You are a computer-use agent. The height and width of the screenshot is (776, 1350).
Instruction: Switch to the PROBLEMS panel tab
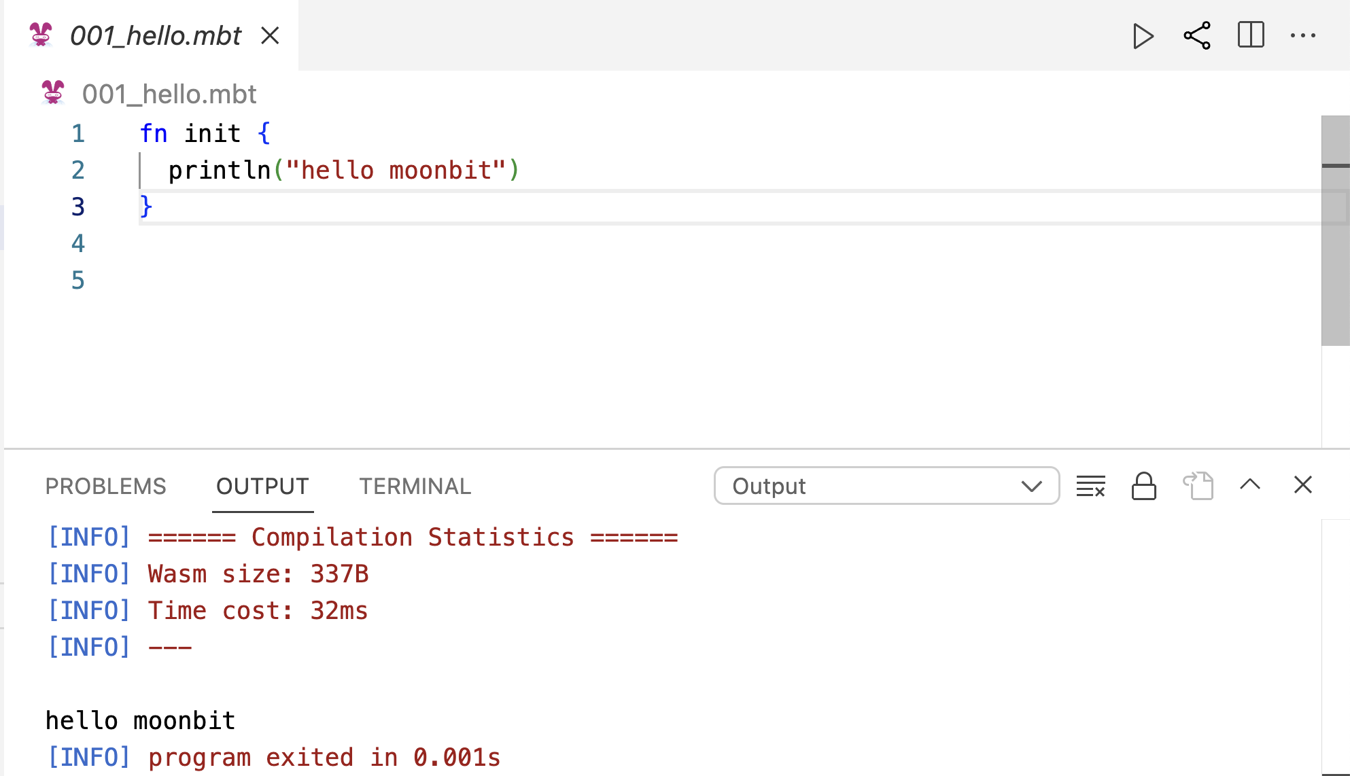point(105,487)
